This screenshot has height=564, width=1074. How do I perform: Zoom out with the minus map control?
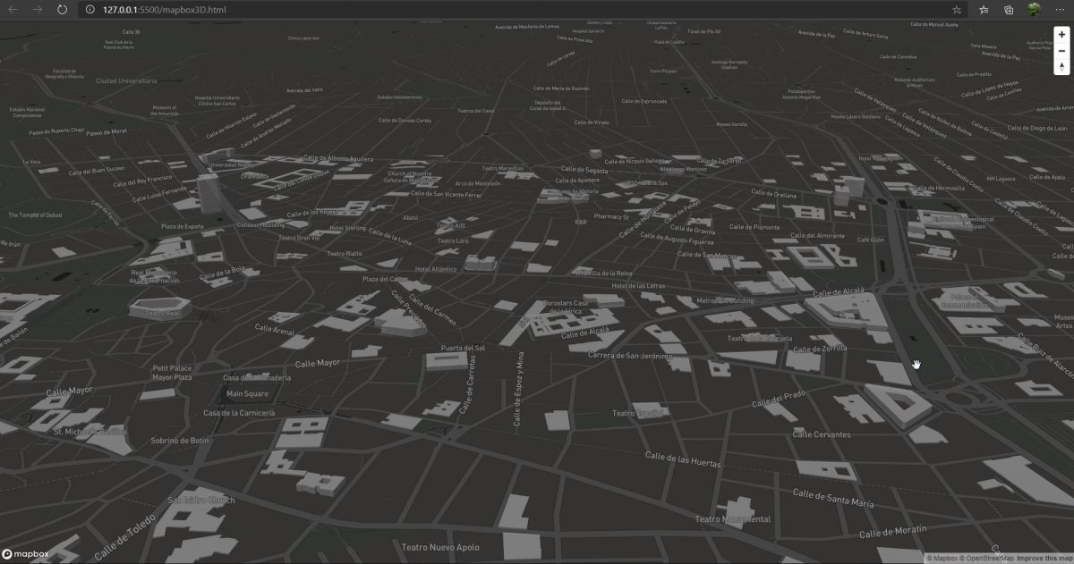[1061, 51]
